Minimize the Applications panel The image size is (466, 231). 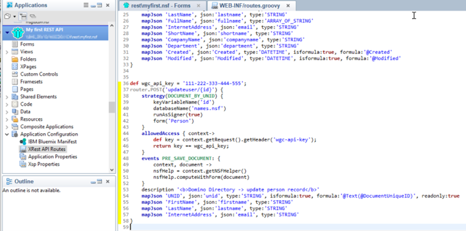click(x=93, y=6)
